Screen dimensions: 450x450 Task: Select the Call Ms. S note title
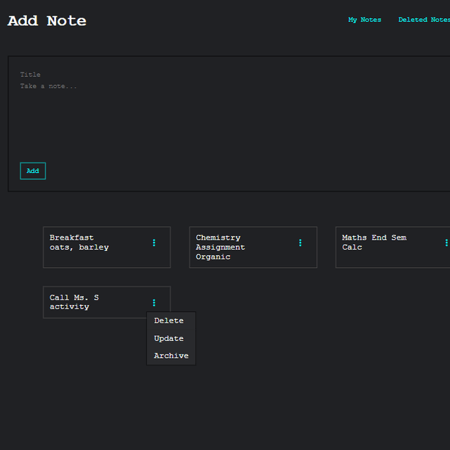click(74, 297)
